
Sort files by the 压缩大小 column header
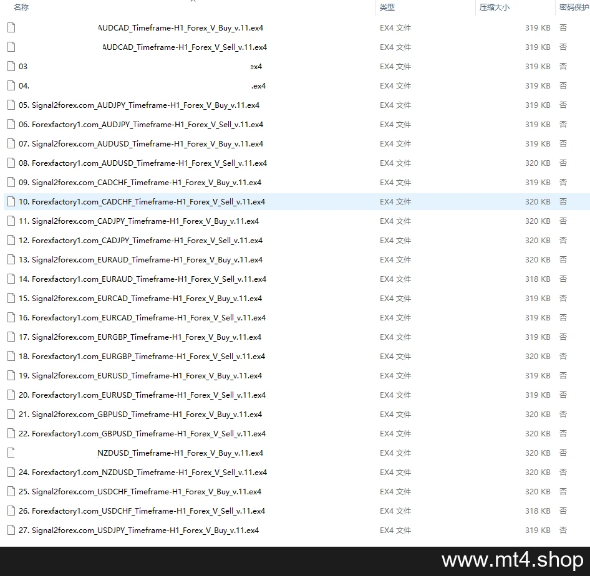click(x=495, y=7)
